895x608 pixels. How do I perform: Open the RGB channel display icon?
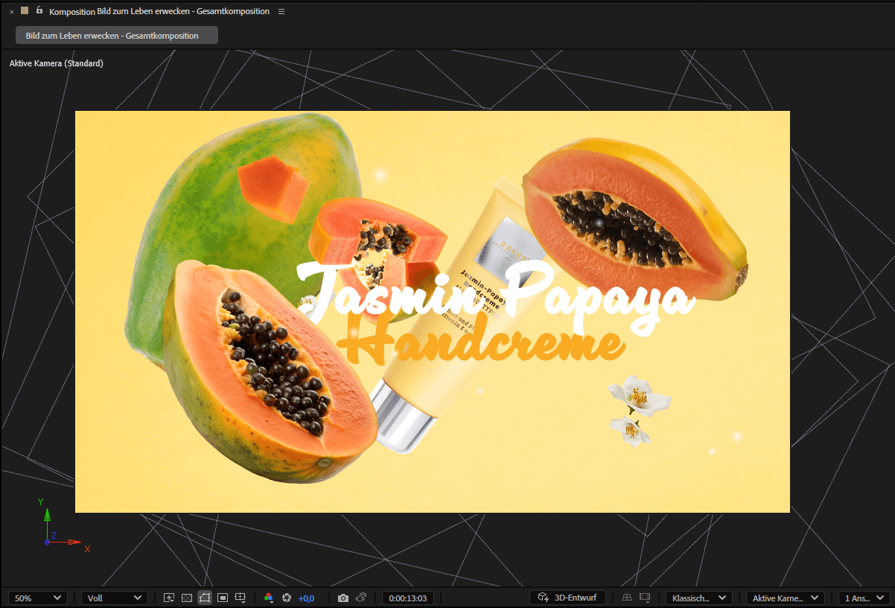point(269,598)
